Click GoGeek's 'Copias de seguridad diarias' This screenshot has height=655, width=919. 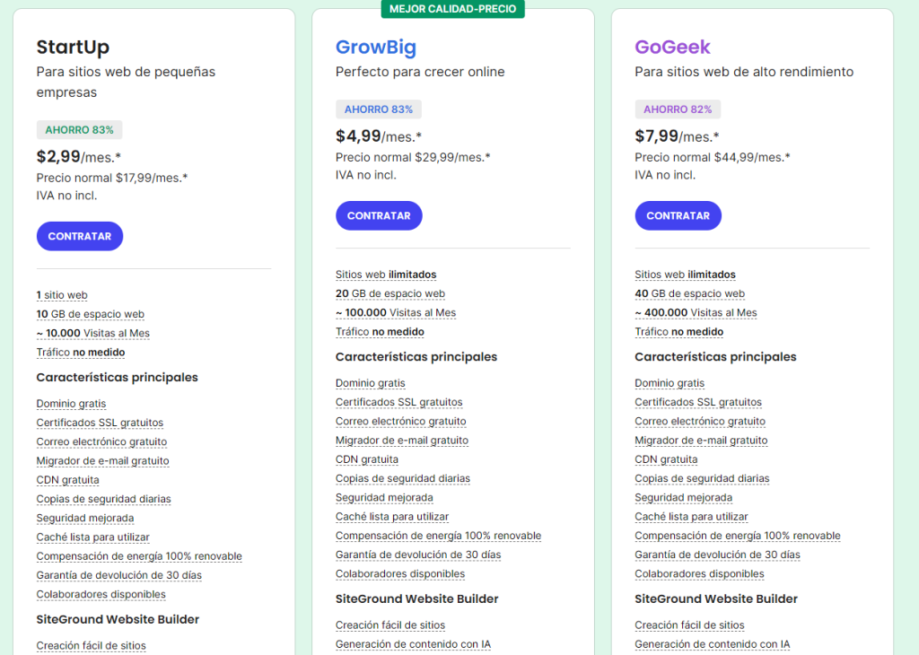pos(702,478)
